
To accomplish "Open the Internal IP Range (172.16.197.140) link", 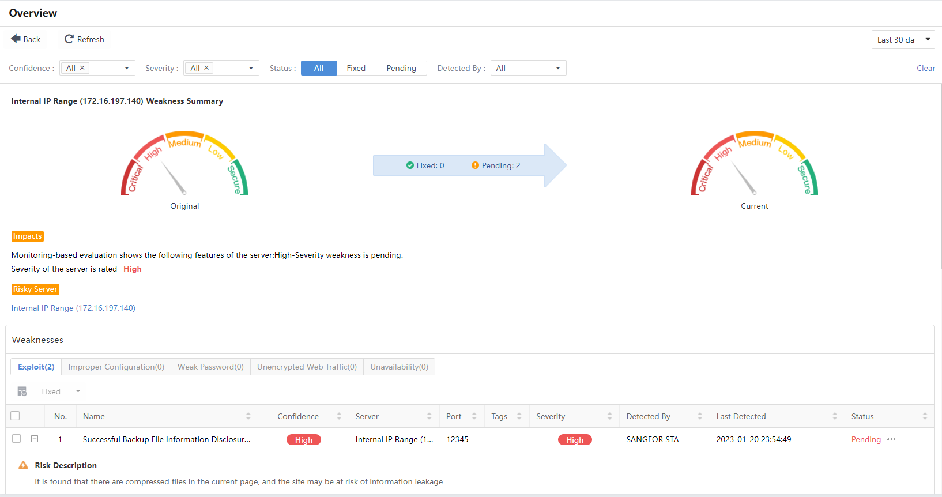I will (73, 308).
